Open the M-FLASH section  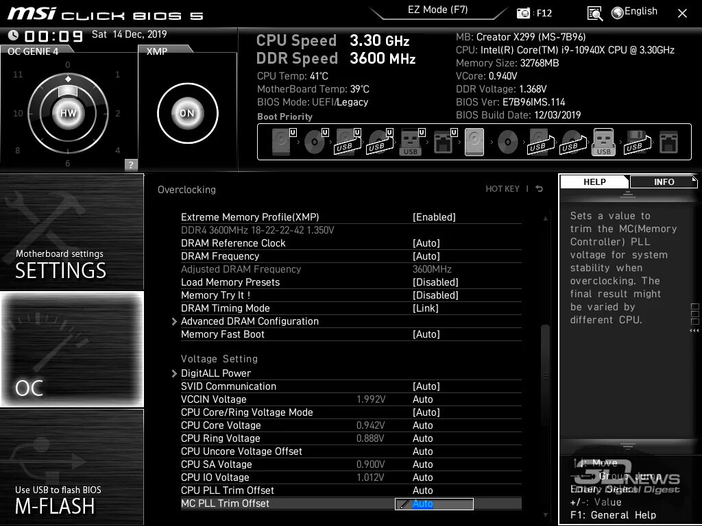pyautogui.click(x=71, y=466)
